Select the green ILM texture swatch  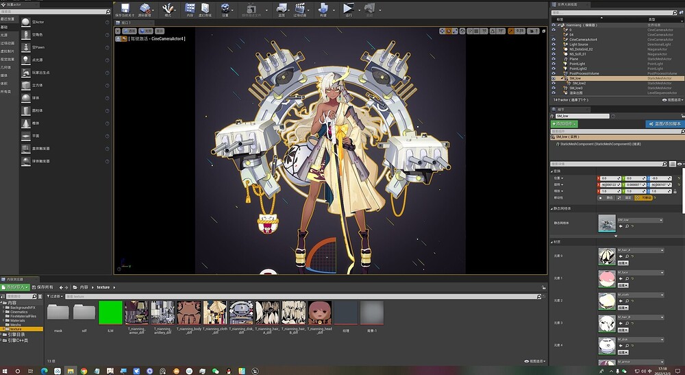(x=110, y=313)
